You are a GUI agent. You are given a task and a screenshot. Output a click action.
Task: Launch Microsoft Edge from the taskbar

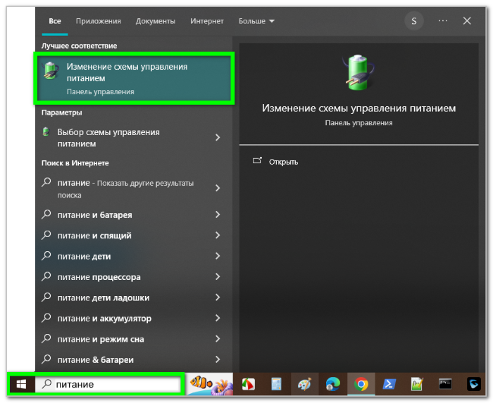332,384
